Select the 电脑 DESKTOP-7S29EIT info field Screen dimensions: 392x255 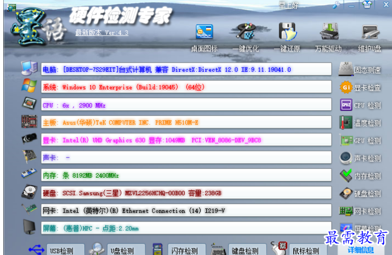point(186,69)
